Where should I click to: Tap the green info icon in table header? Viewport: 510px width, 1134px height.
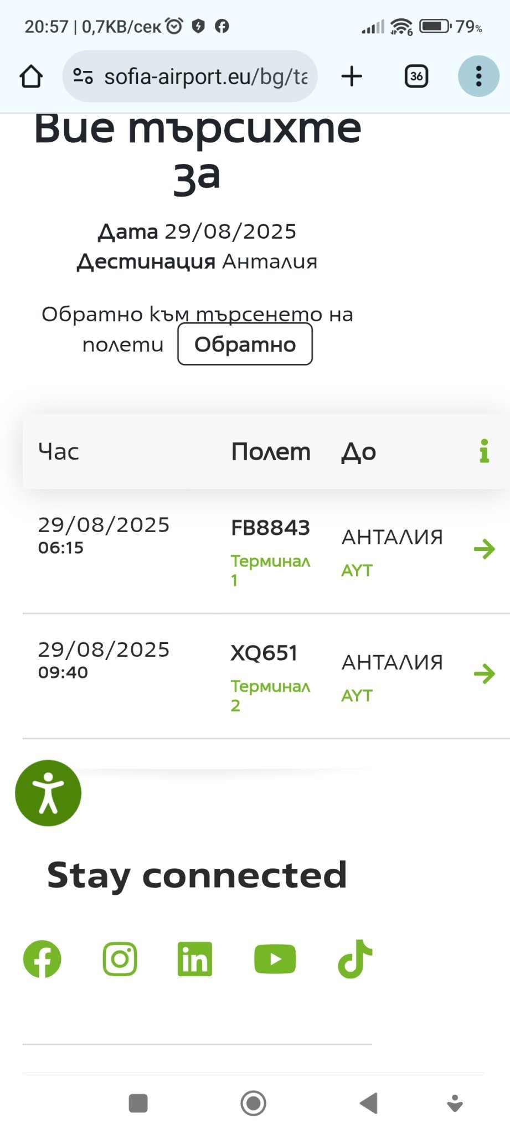click(x=484, y=451)
